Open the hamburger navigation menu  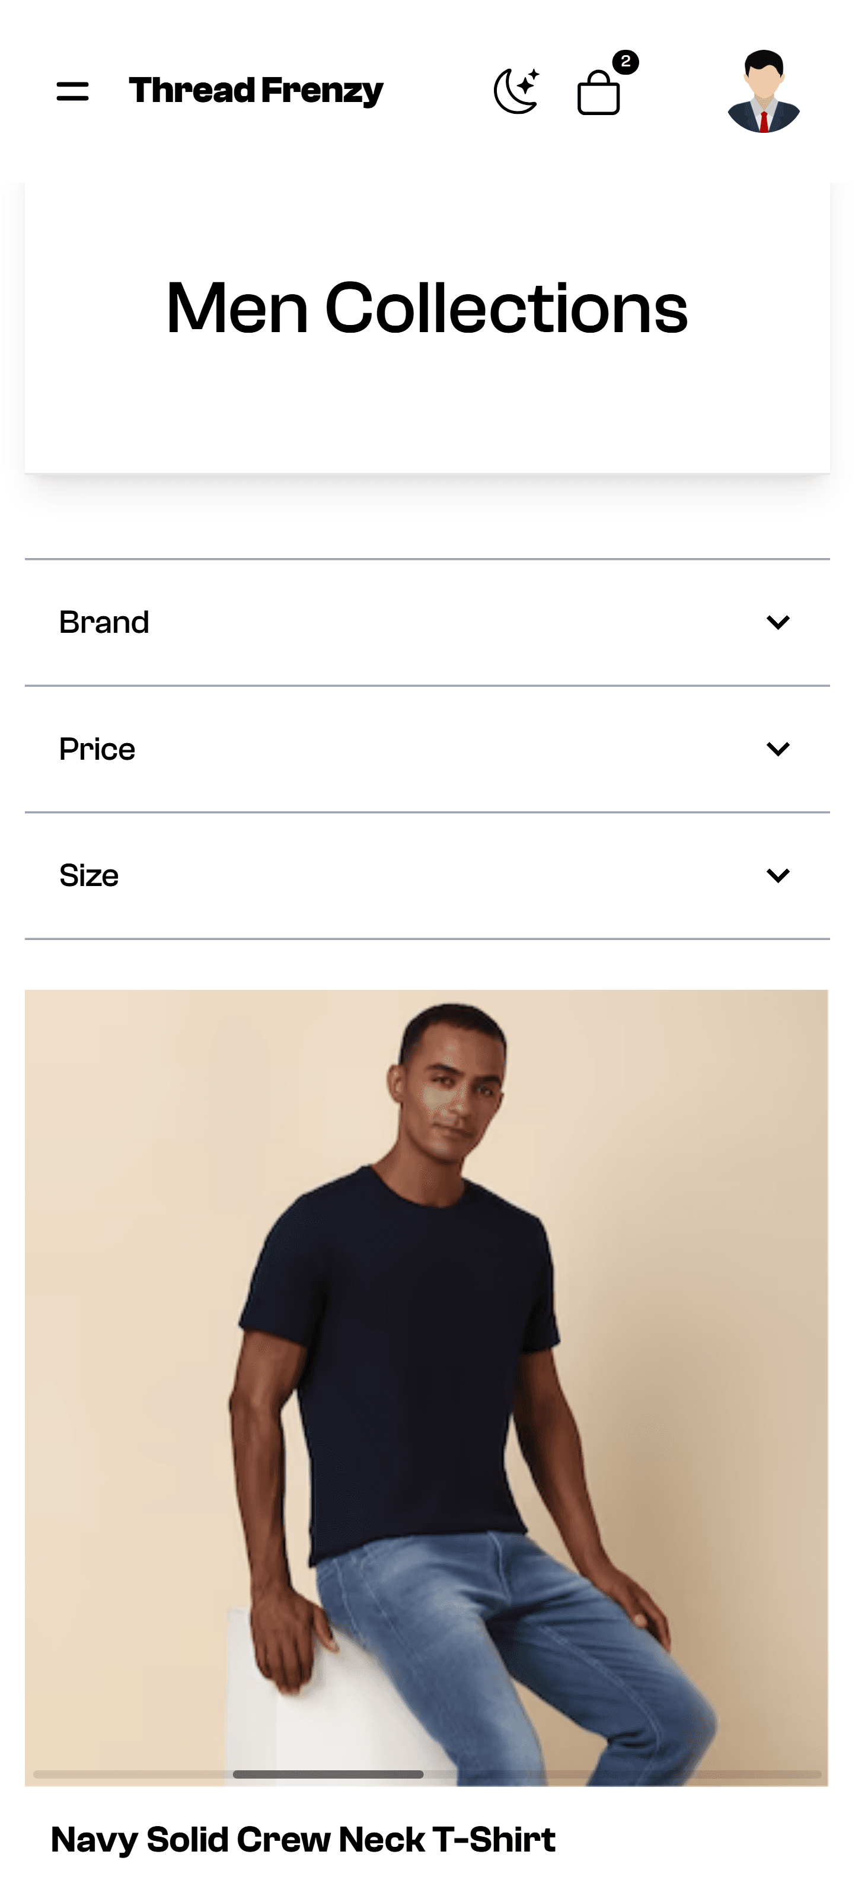click(72, 91)
